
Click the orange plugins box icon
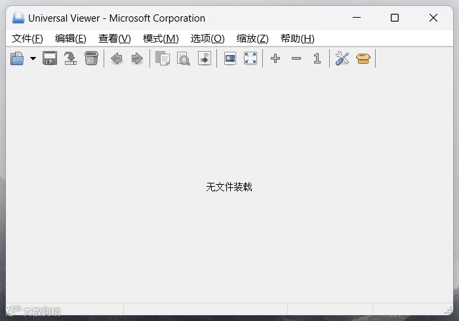(x=363, y=58)
